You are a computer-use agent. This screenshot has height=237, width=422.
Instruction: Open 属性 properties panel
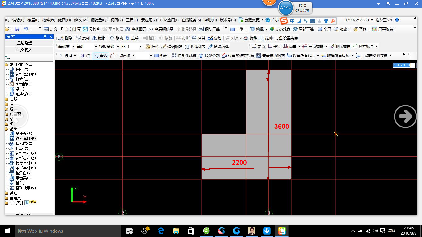pos(152,47)
